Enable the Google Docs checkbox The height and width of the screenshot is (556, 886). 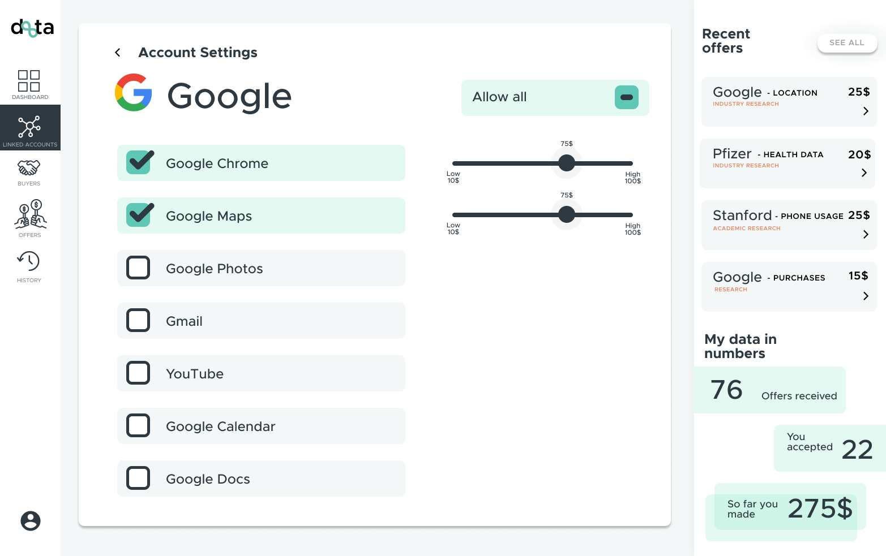[x=138, y=479]
